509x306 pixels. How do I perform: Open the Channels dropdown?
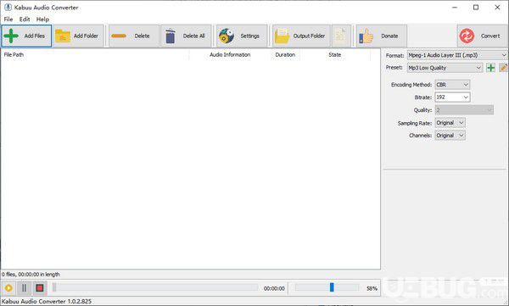(450, 136)
